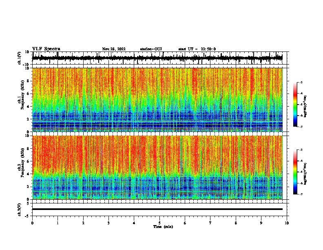
Task: Click the "-3" tick on ch.1 color bar
Action: (x=301, y=82)
